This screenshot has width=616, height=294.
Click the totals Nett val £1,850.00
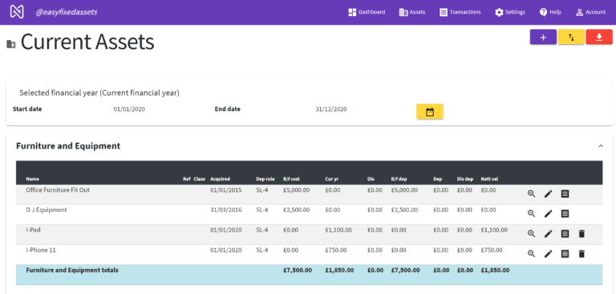(496, 271)
